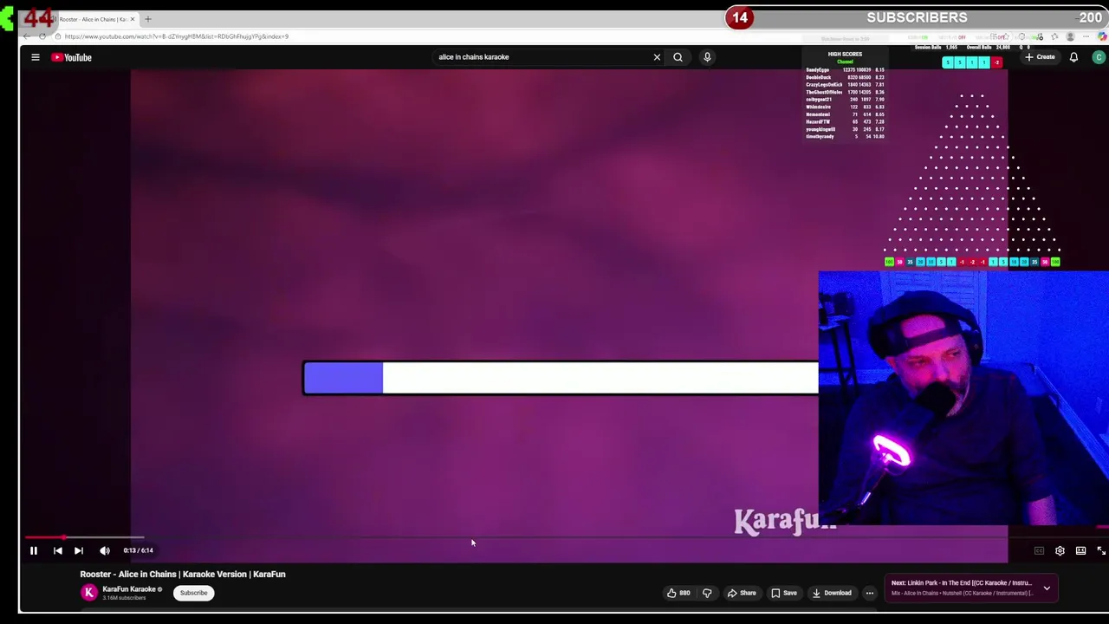This screenshot has width=1109, height=624.
Task: Switch to theater mode
Action: pos(1080,550)
